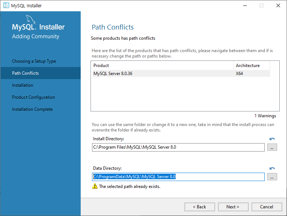The height and width of the screenshot is (216, 287).
Task: Close the MySQL Installer window
Action: pos(278,6)
